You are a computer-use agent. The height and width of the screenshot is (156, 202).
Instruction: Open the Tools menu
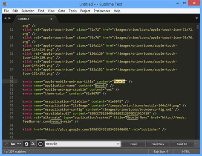pyautogui.click(x=73, y=11)
